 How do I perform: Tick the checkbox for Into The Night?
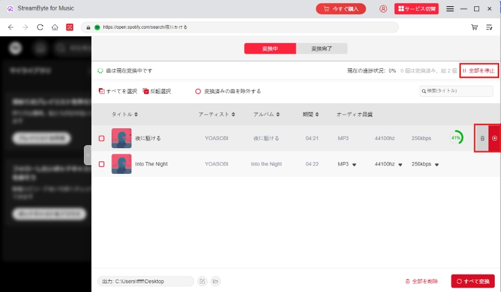(101, 164)
